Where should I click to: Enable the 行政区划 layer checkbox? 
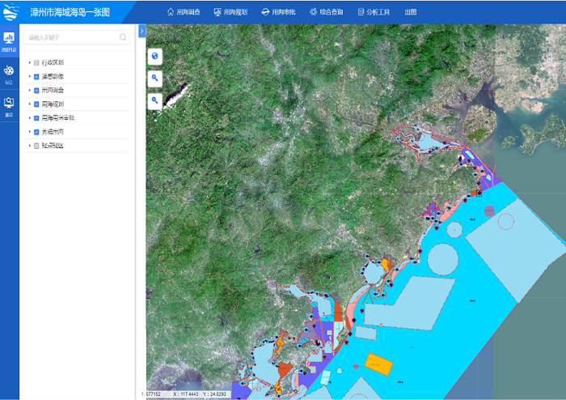point(36,62)
